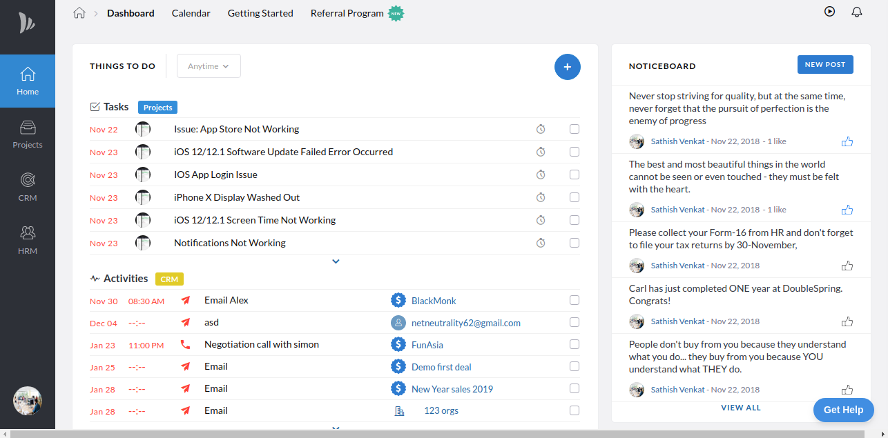Screen dimensions: 888x438
Task: Click the profile avatar at bottom left
Action: (27, 401)
